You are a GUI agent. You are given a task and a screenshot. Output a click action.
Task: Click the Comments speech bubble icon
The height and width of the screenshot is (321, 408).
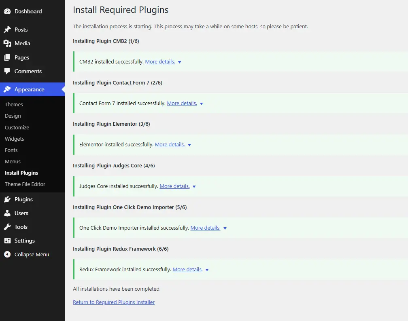[x=7, y=71]
